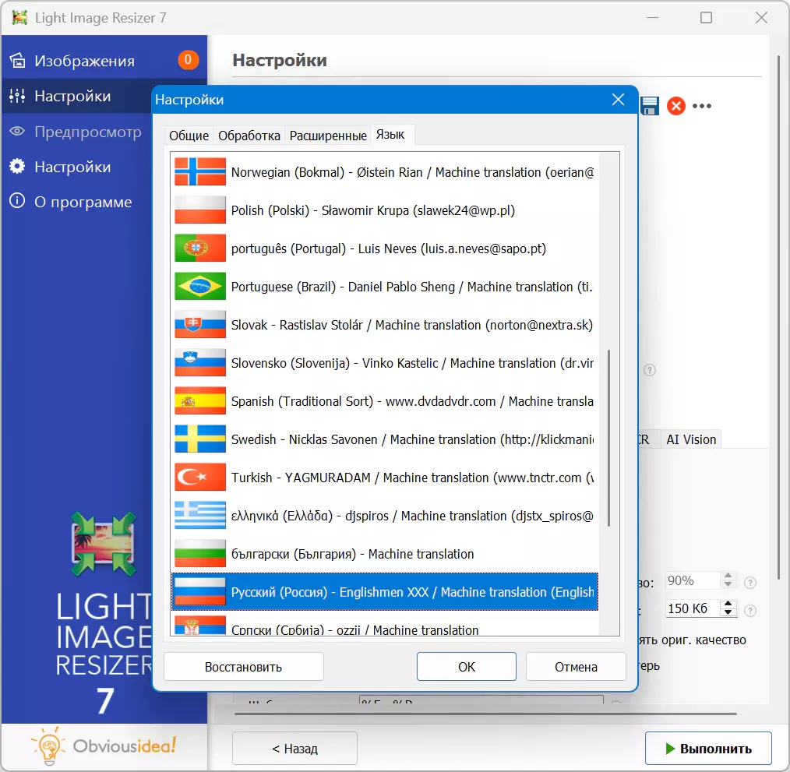Select ελληνικά (Ελλάδα) language row
The image size is (790, 772).
coord(385,516)
